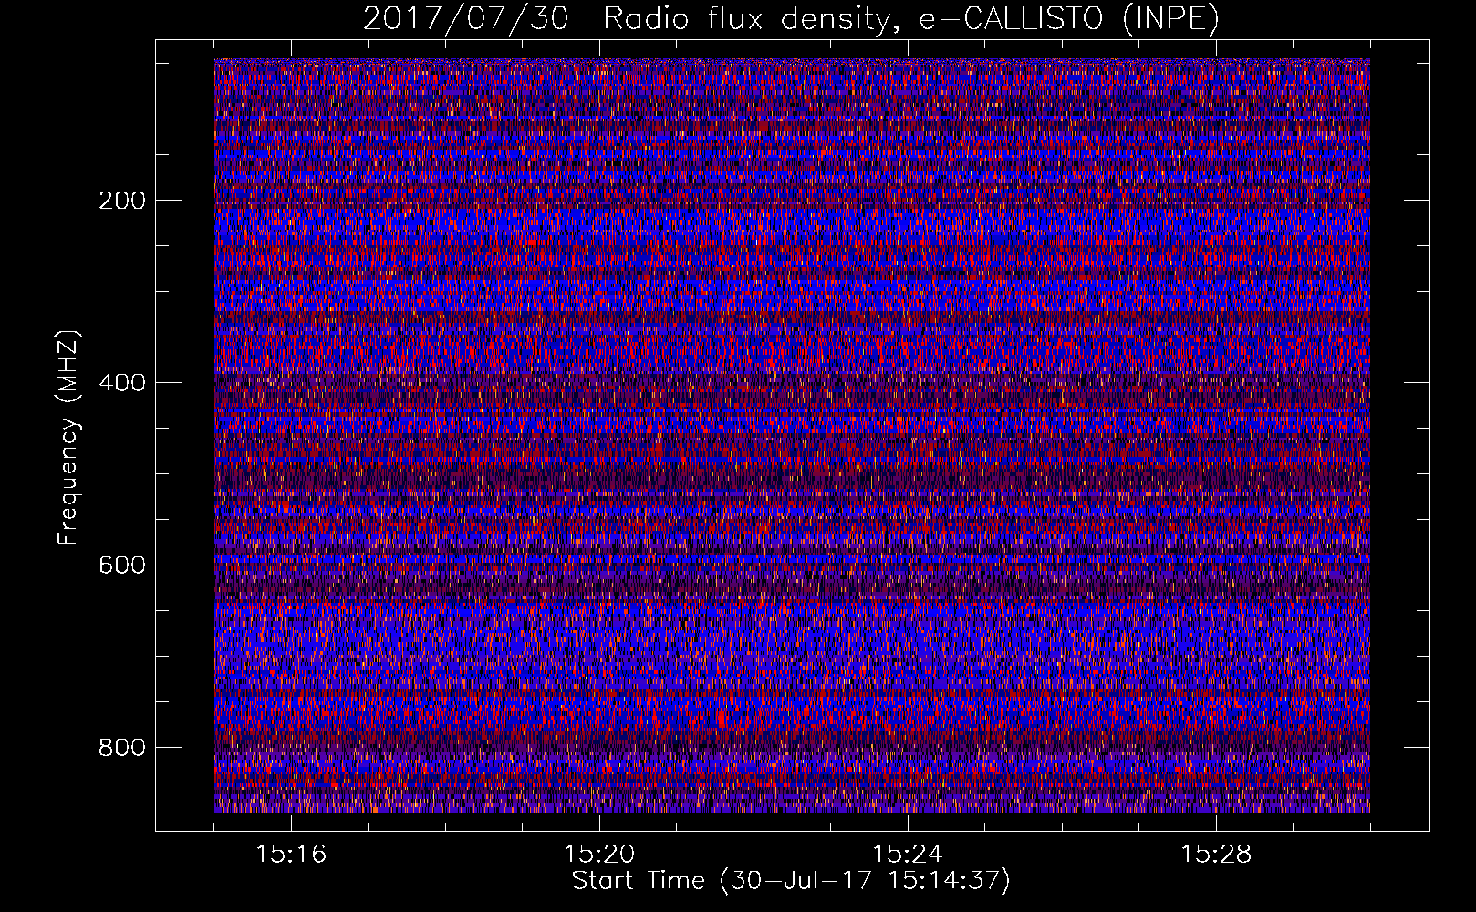Click the 400 frequency tick label
The width and height of the screenshot is (1476, 912).
pos(122,383)
